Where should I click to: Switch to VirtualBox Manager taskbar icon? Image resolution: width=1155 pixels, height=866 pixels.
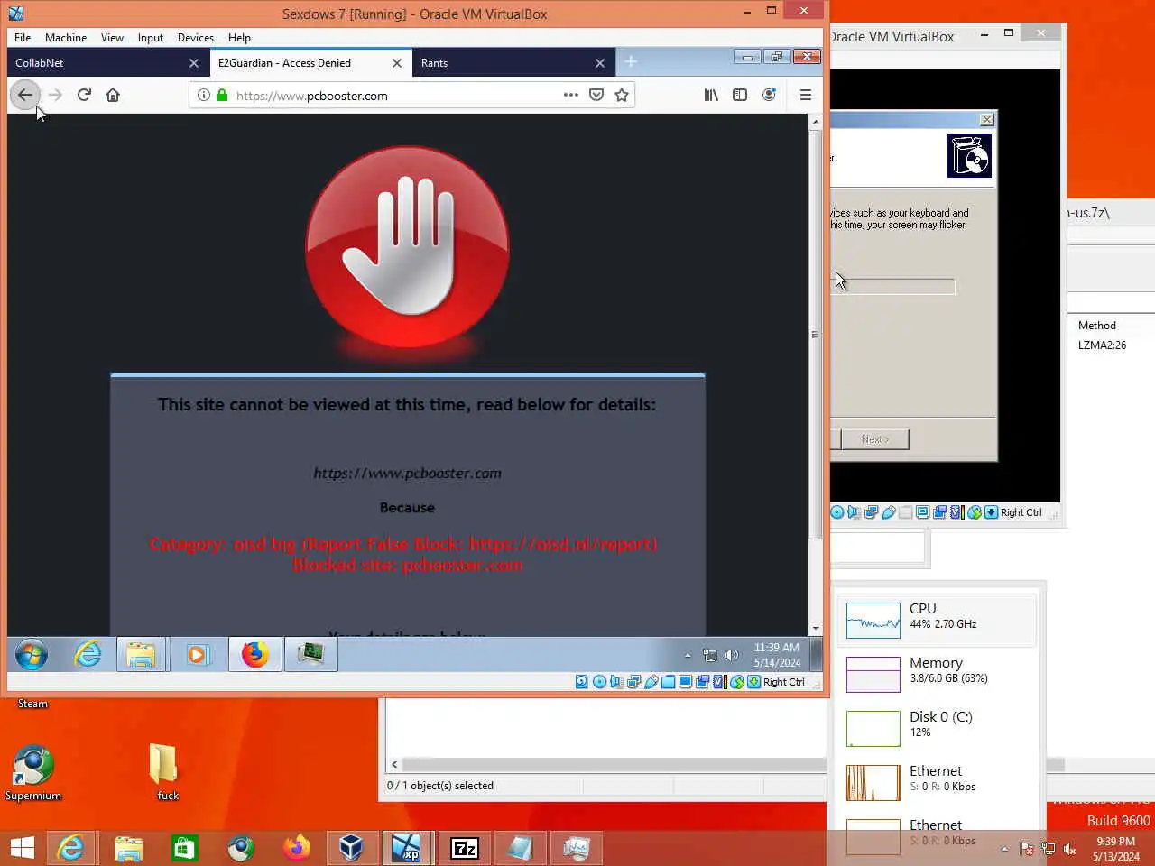coord(351,848)
